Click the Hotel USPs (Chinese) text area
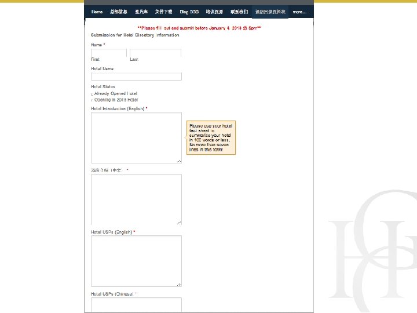Screen dimensions: 417x313 pyautogui.click(x=136, y=305)
